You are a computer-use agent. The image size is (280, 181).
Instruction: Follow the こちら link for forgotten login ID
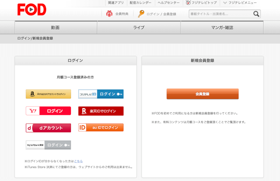78,161
